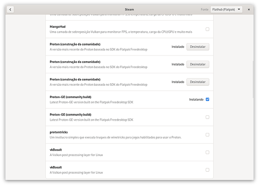Screen dimensions: 259x186
Task: Click the protontricks description text
Action: tap(116, 137)
